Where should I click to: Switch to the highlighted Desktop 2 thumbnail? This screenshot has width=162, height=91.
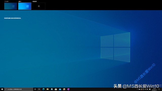coord(25,6)
